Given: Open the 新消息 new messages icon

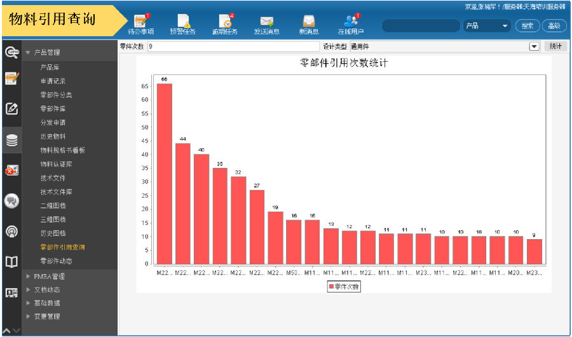Looking at the screenshot, I should pos(309,24).
